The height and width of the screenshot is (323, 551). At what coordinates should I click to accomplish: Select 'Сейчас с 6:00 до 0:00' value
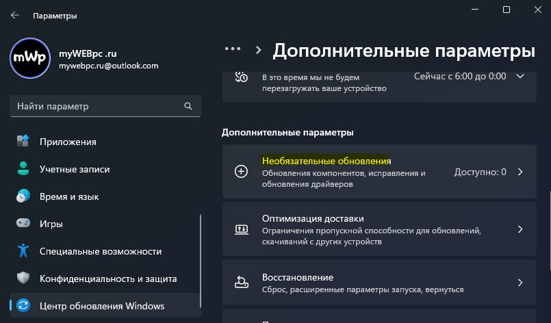click(x=460, y=76)
